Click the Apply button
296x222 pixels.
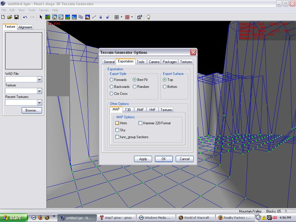pyautogui.click(x=143, y=159)
